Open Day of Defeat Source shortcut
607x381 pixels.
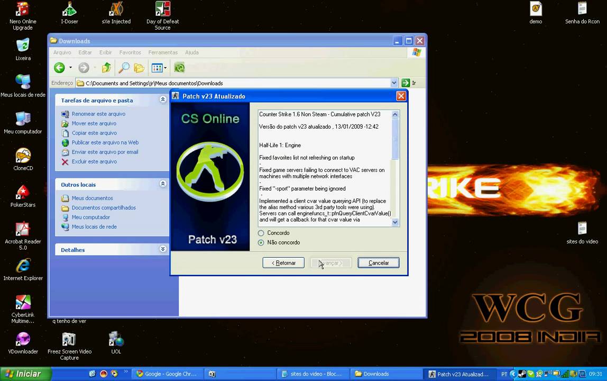point(163,15)
